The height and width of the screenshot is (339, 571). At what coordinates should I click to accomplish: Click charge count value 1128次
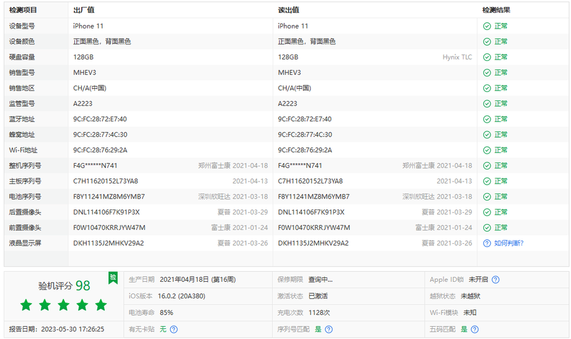coord(318,313)
